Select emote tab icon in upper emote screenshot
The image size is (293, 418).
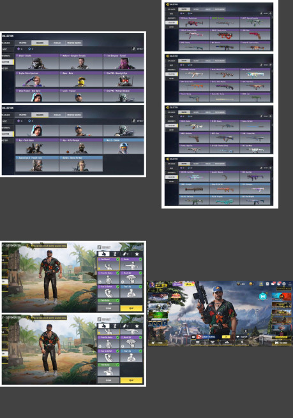pyautogui.click(x=103, y=254)
